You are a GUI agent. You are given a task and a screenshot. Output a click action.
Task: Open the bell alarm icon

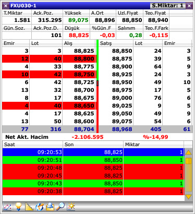click(50, 207)
